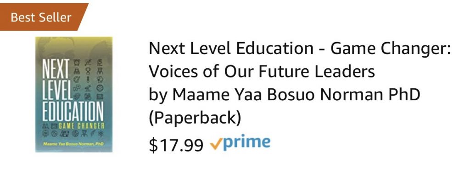Open the Next Level Education - Game Changer title
This screenshot has width=470, height=179.
pos(300,49)
